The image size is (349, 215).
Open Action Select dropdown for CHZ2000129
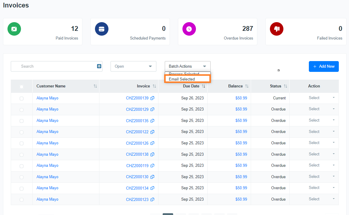[322, 109]
